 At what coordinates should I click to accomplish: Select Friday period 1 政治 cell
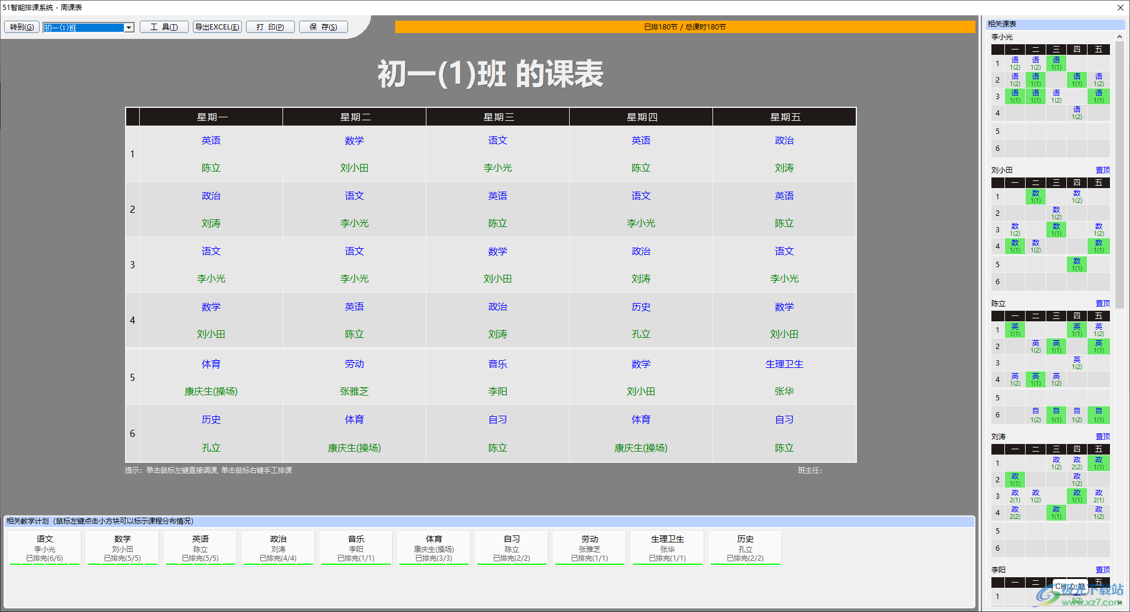click(x=784, y=154)
